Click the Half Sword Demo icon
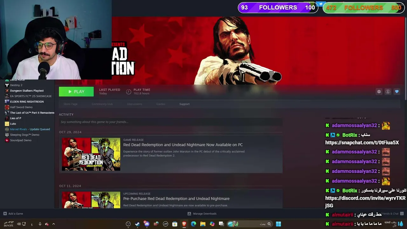 pyautogui.click(x=7, y=107)
